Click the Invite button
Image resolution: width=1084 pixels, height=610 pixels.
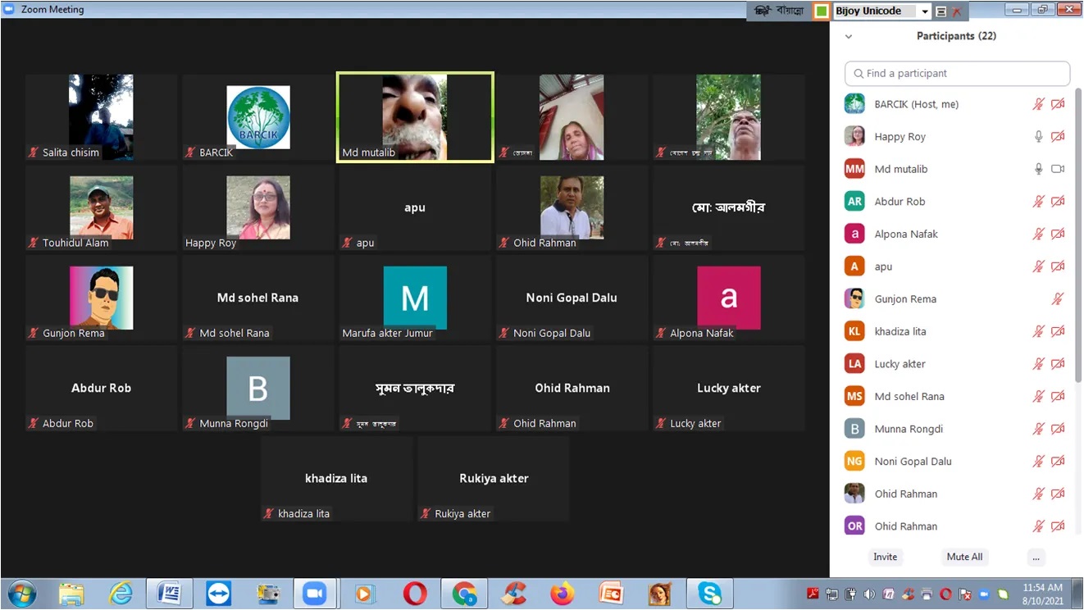pyautogui.click(x=885, y=557)
